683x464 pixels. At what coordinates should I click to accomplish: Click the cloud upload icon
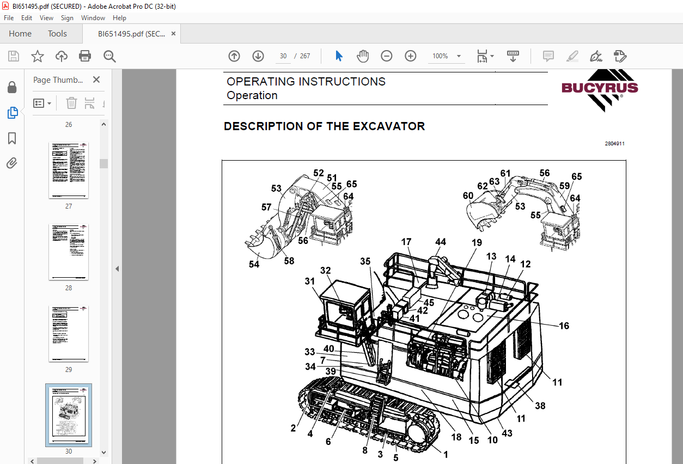62,56
